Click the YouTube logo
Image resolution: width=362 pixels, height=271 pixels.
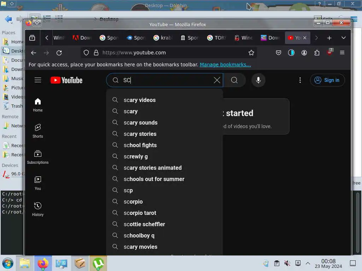pos(66,80)
